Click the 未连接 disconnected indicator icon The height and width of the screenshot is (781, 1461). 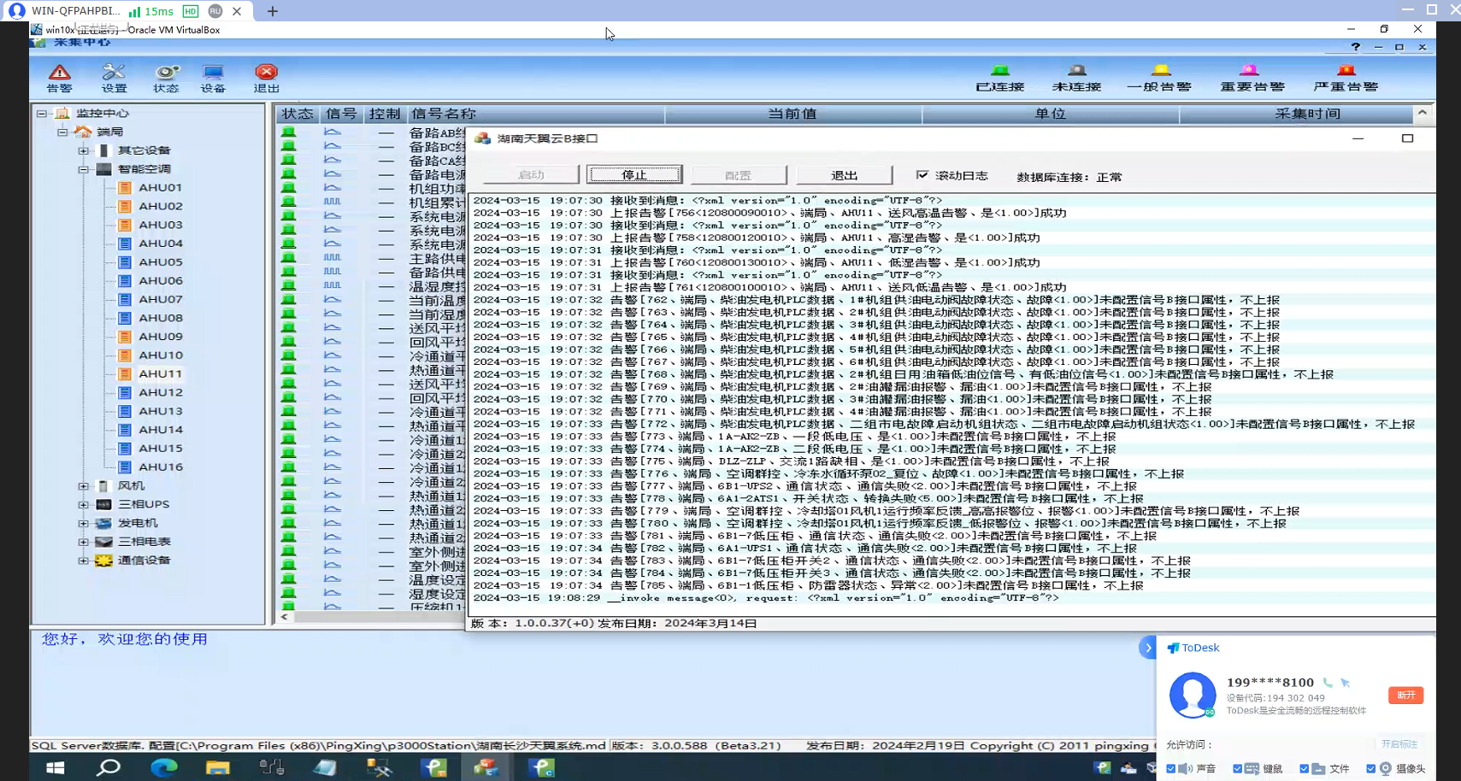coord(1077,70)
